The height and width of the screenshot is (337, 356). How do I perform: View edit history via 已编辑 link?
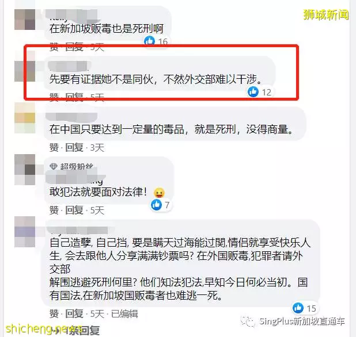124,314
